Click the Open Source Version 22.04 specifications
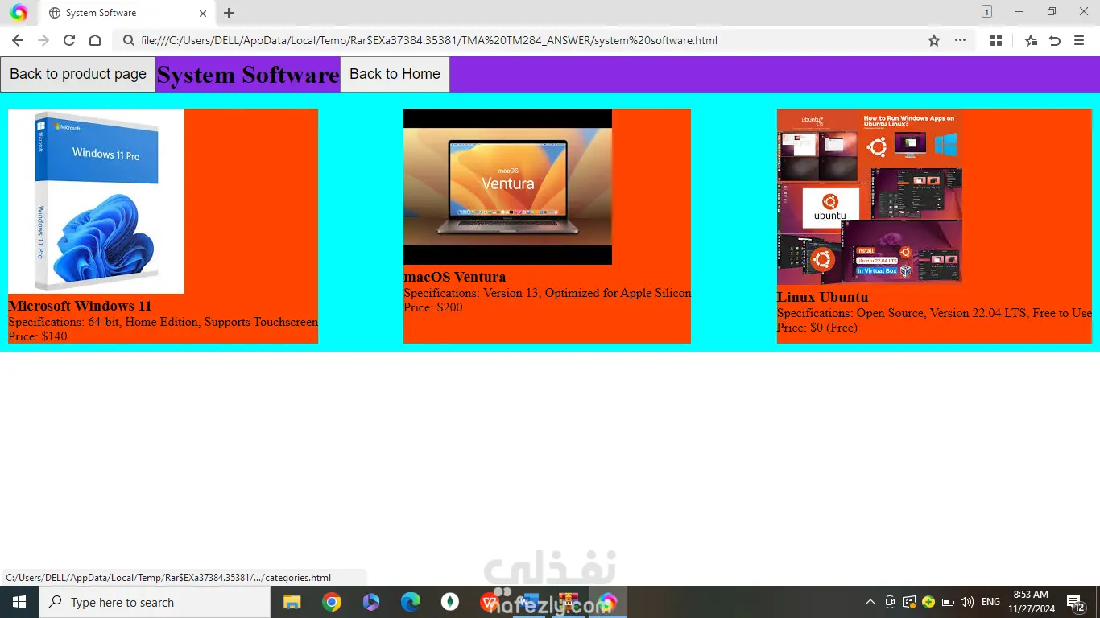 pos(934,313)
